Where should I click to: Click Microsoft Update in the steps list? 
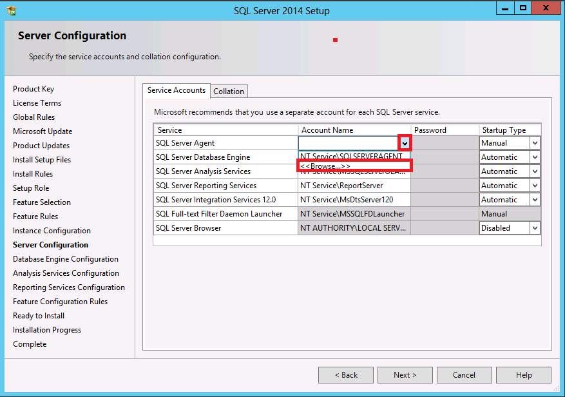43,131
